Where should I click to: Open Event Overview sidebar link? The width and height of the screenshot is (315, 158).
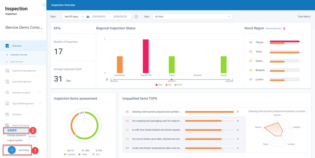tap(17, 62)
